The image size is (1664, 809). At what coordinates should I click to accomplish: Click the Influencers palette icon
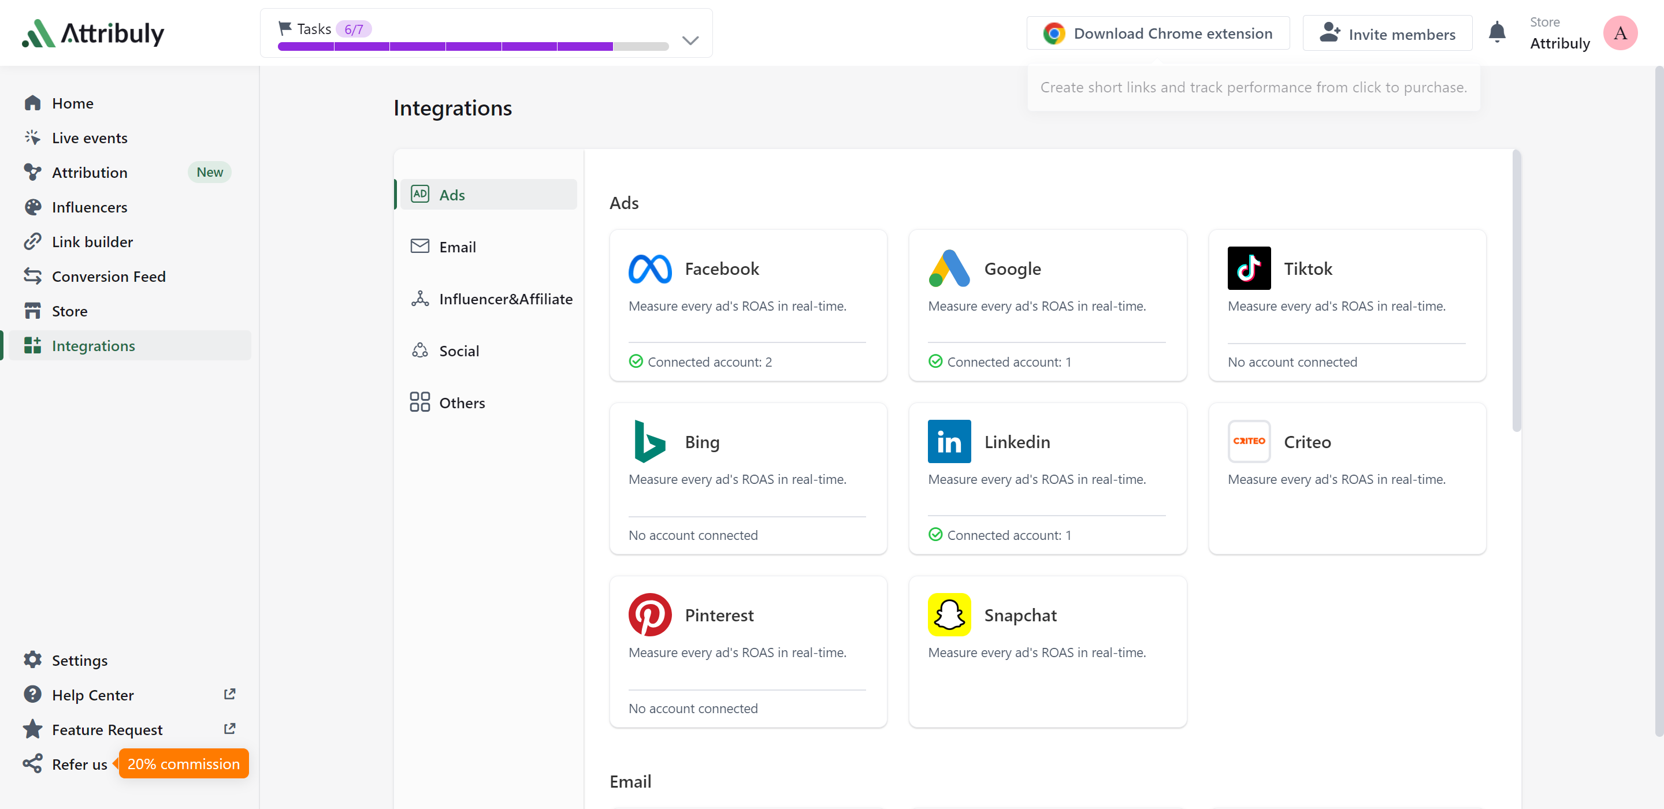[x=32, y=207]
